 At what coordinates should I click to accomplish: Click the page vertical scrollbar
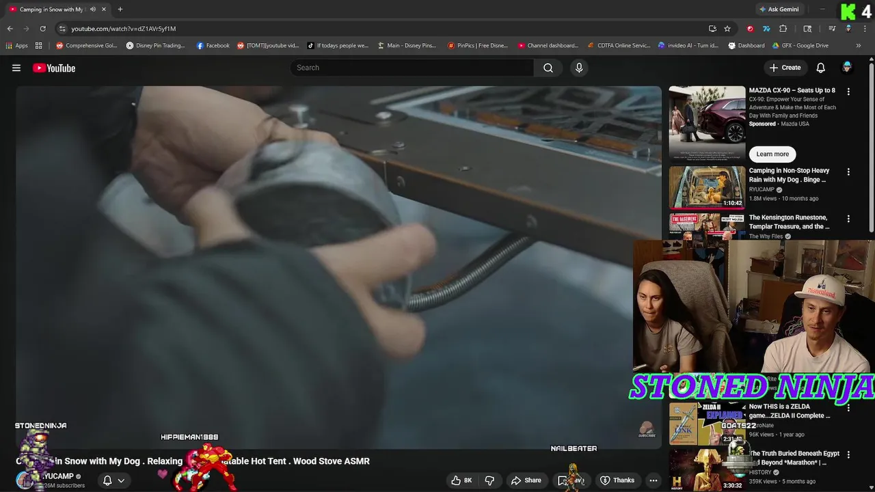(871, 147)
